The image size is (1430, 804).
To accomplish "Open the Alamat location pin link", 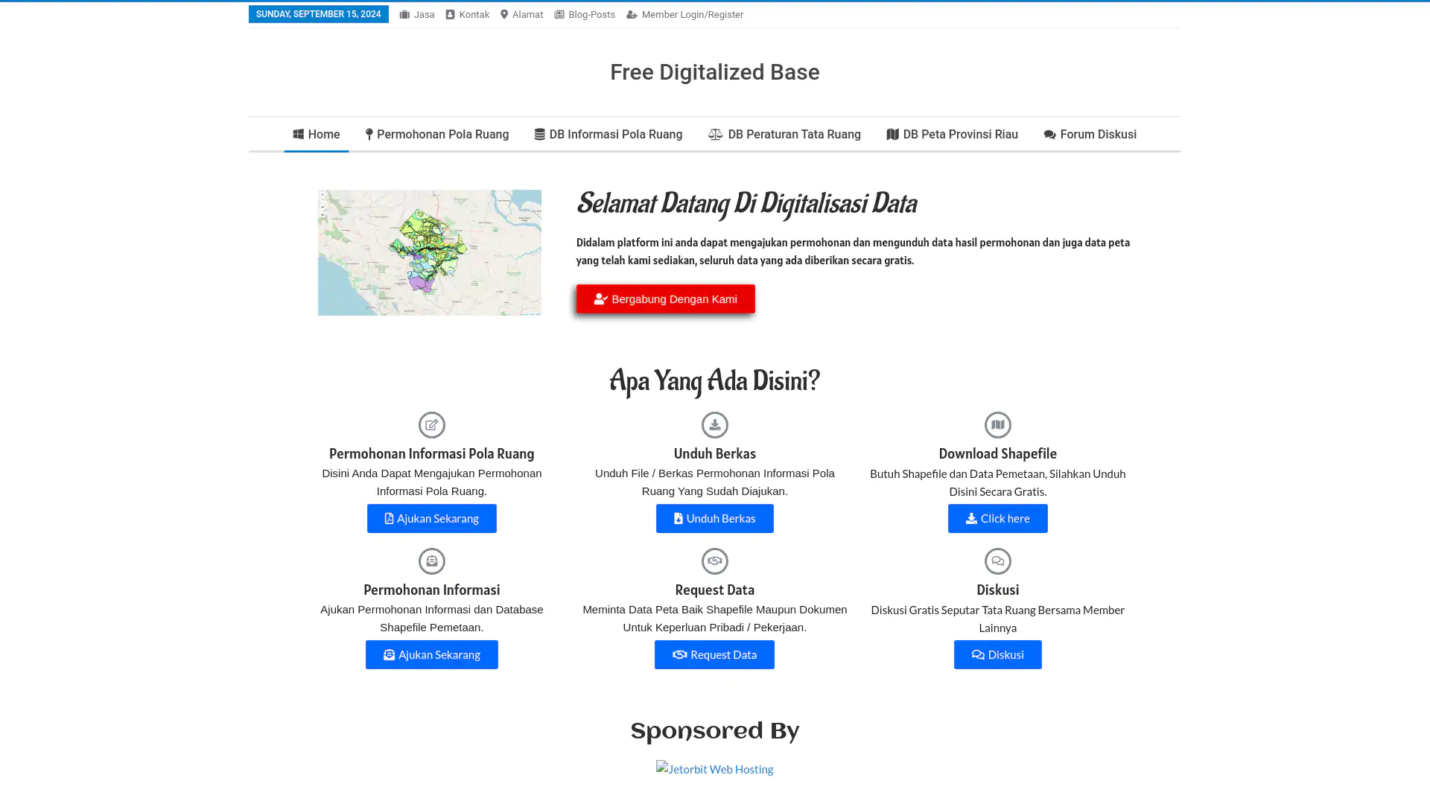I will point(521,15).
